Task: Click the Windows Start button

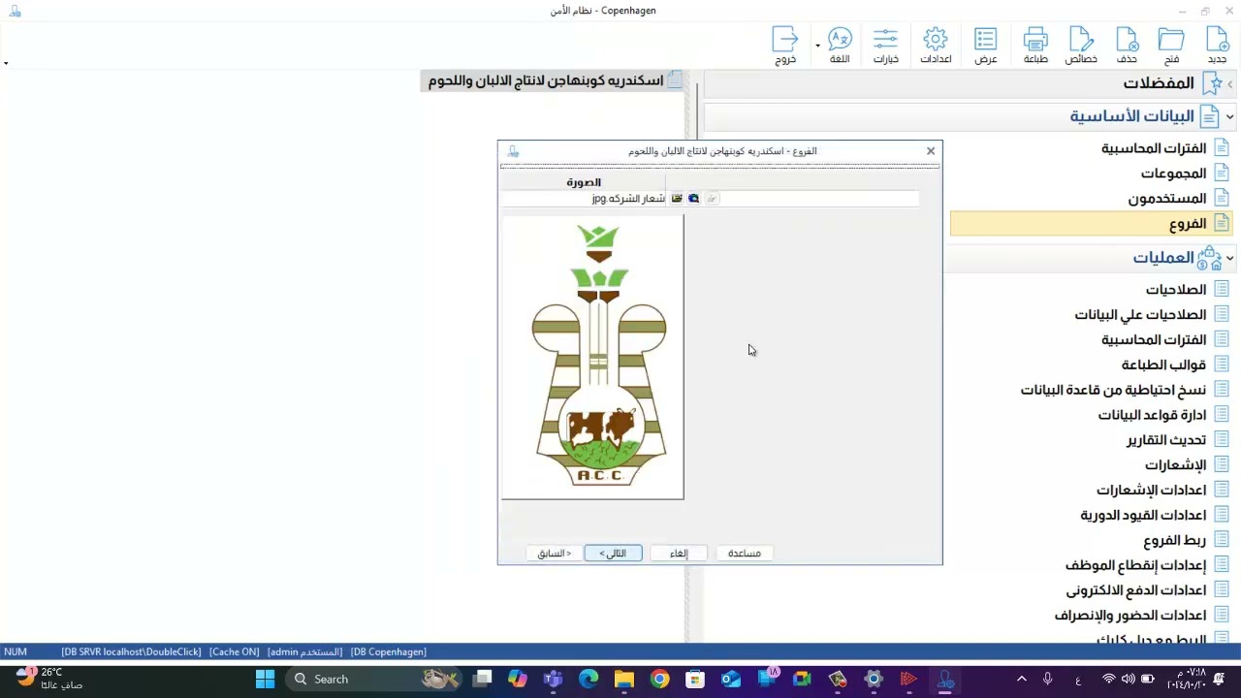Action: click(x=265, y=680)
